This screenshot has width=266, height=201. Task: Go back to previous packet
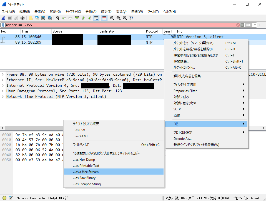[64, 18]
